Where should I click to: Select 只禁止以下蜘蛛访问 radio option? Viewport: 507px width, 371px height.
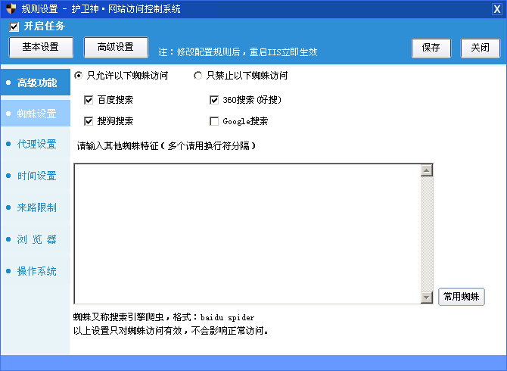[x=198, y=76]
